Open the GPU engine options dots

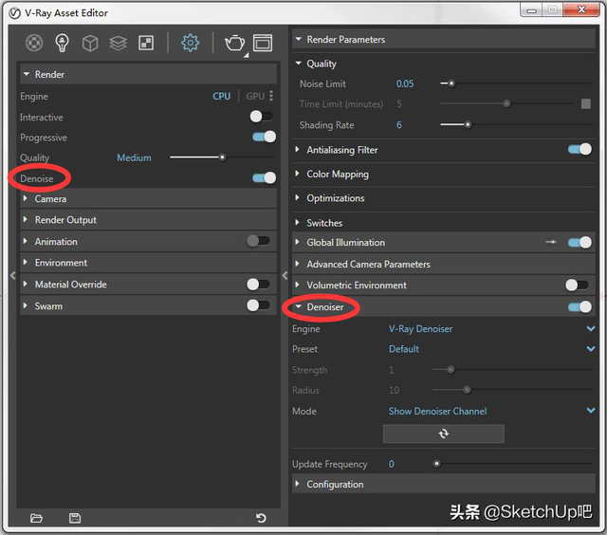[x=271, y=96]
